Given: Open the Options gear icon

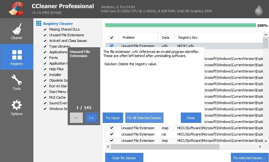Looking at the screenshot, I should (x=17, y=105).
